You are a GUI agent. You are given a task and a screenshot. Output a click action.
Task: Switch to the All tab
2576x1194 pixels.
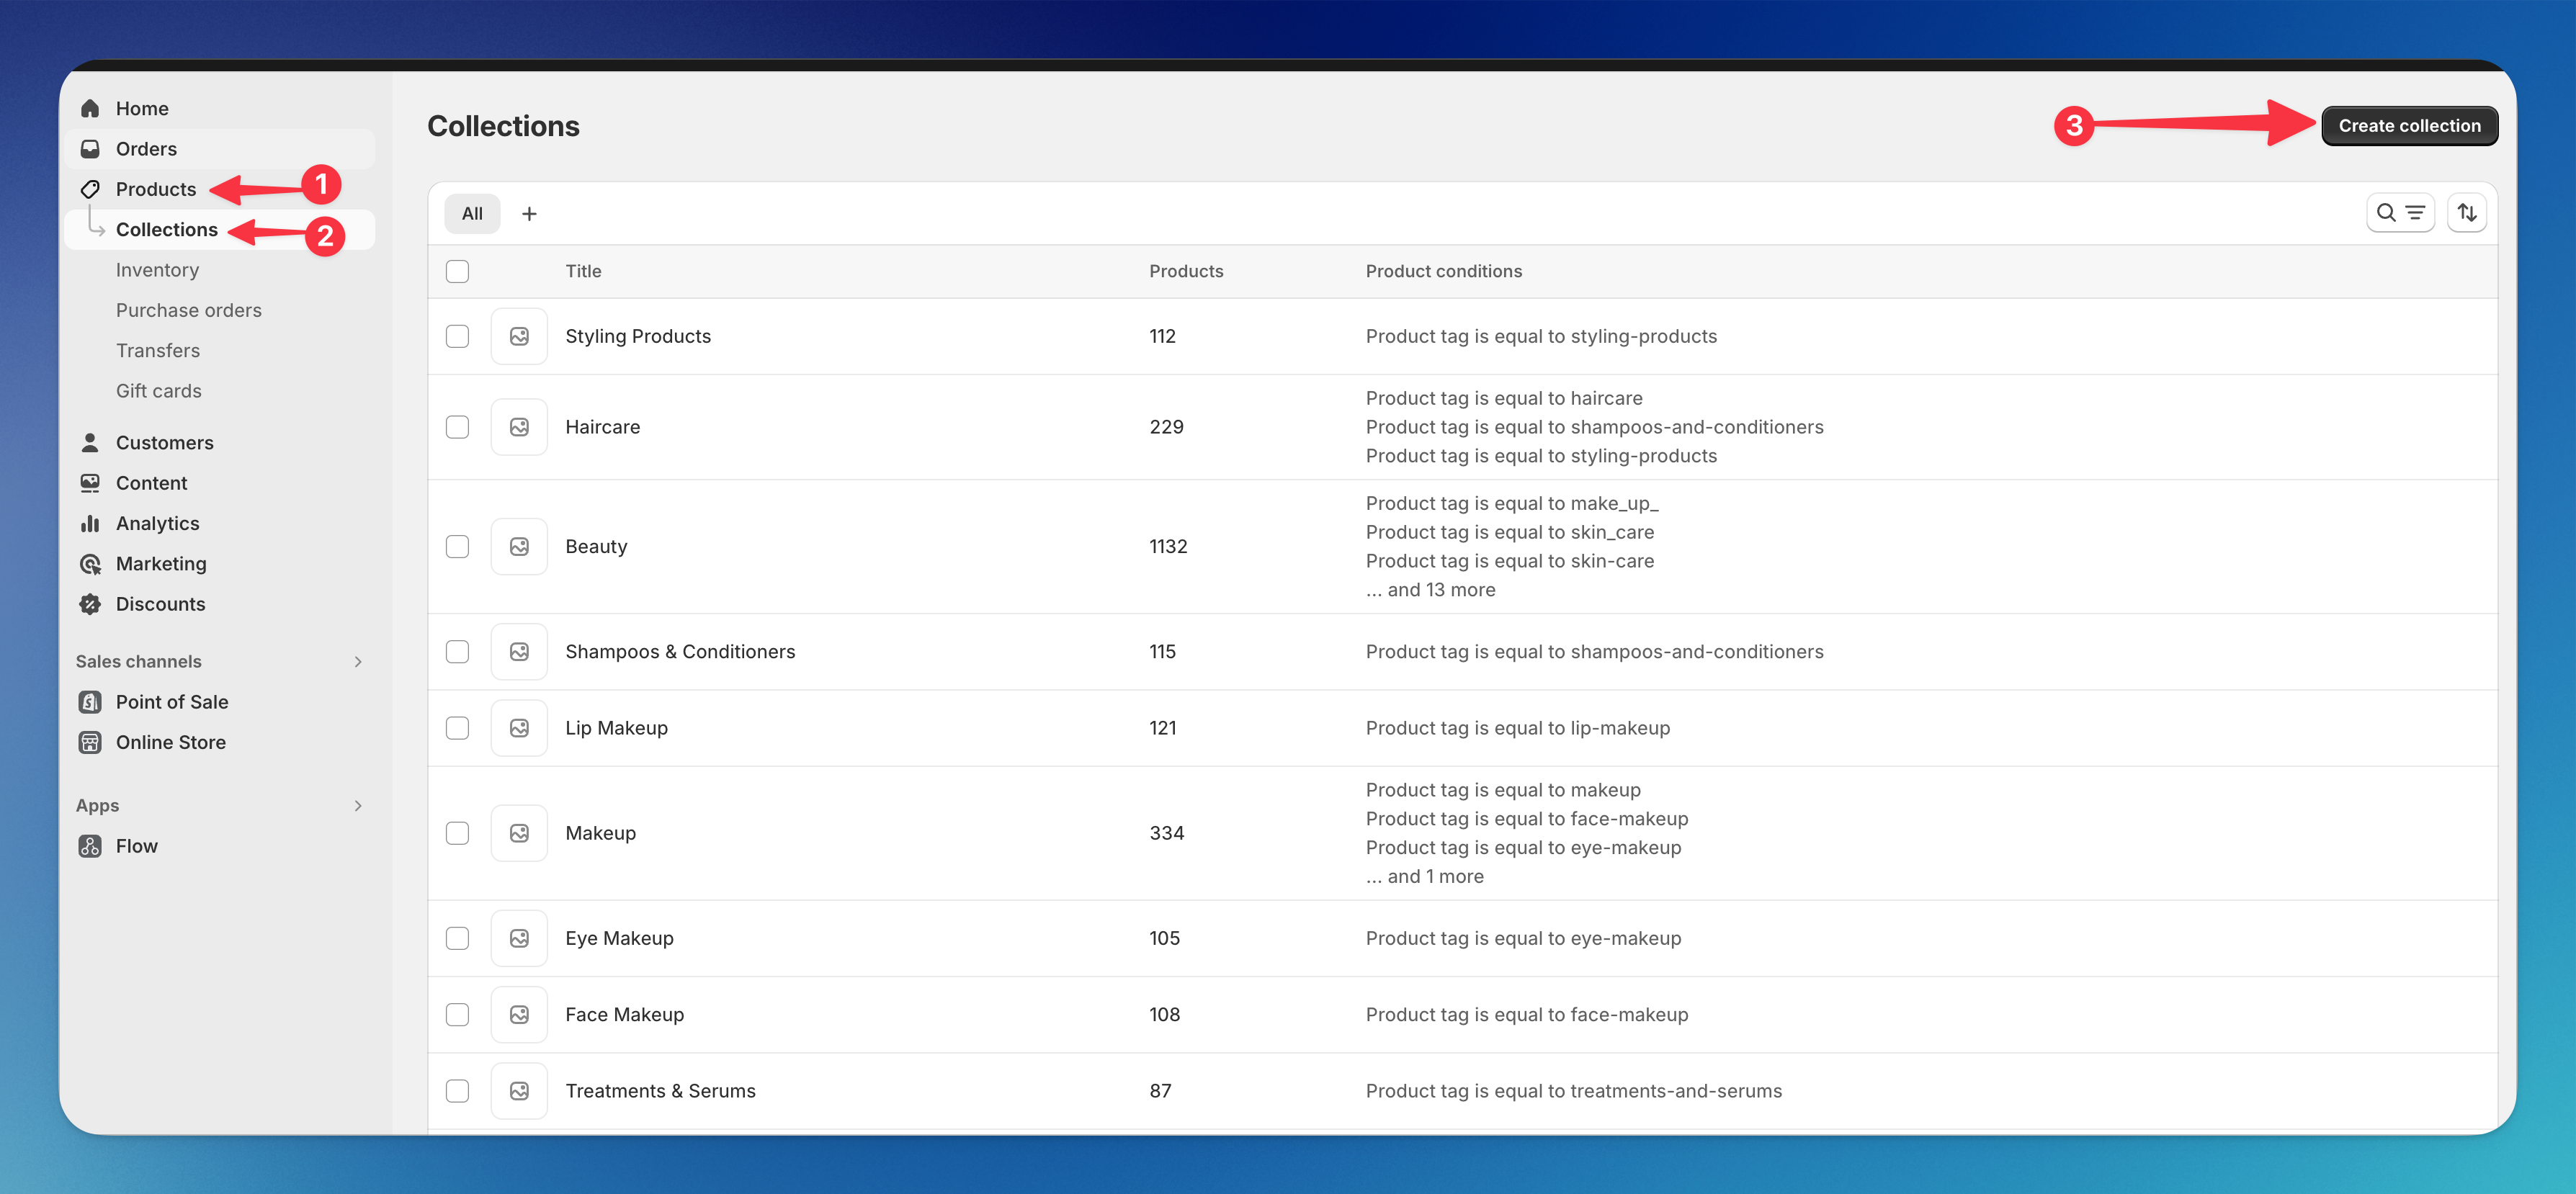coord(471,212)
